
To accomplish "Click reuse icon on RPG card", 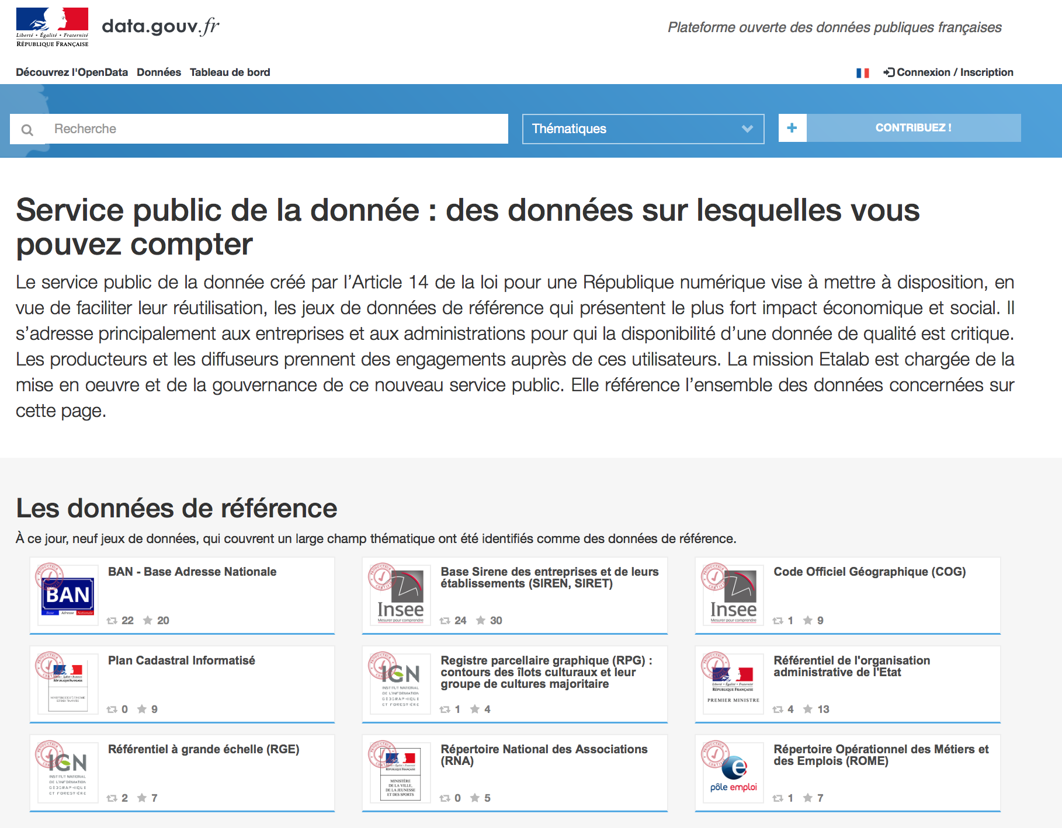I will pyautogui.click(x=445, y=709).
